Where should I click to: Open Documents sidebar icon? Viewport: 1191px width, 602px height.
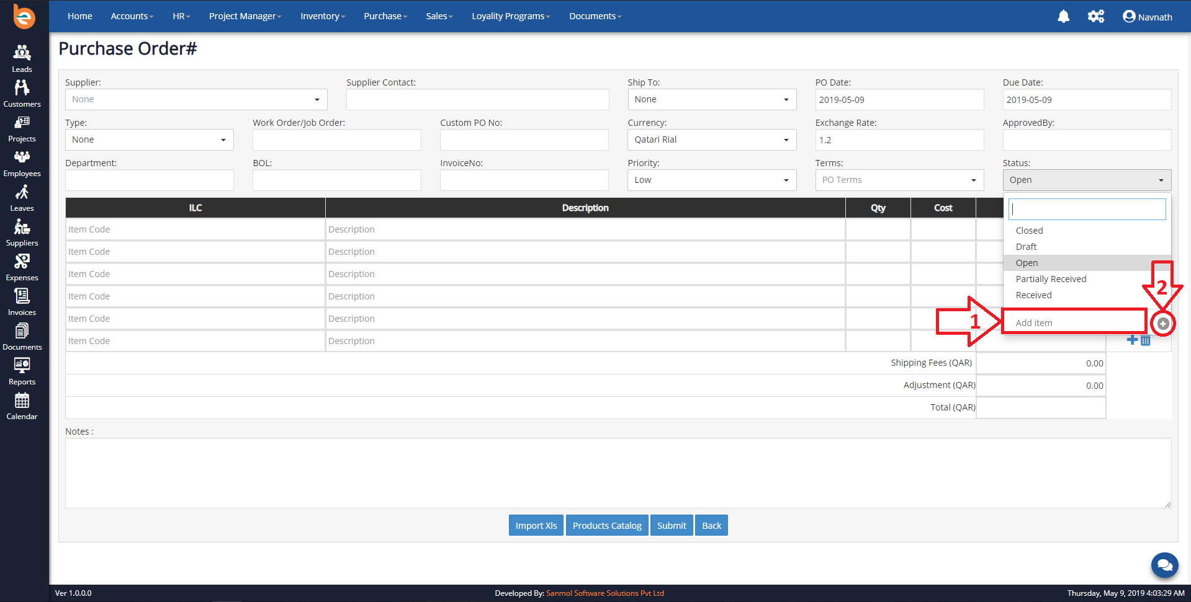(22, 336)
